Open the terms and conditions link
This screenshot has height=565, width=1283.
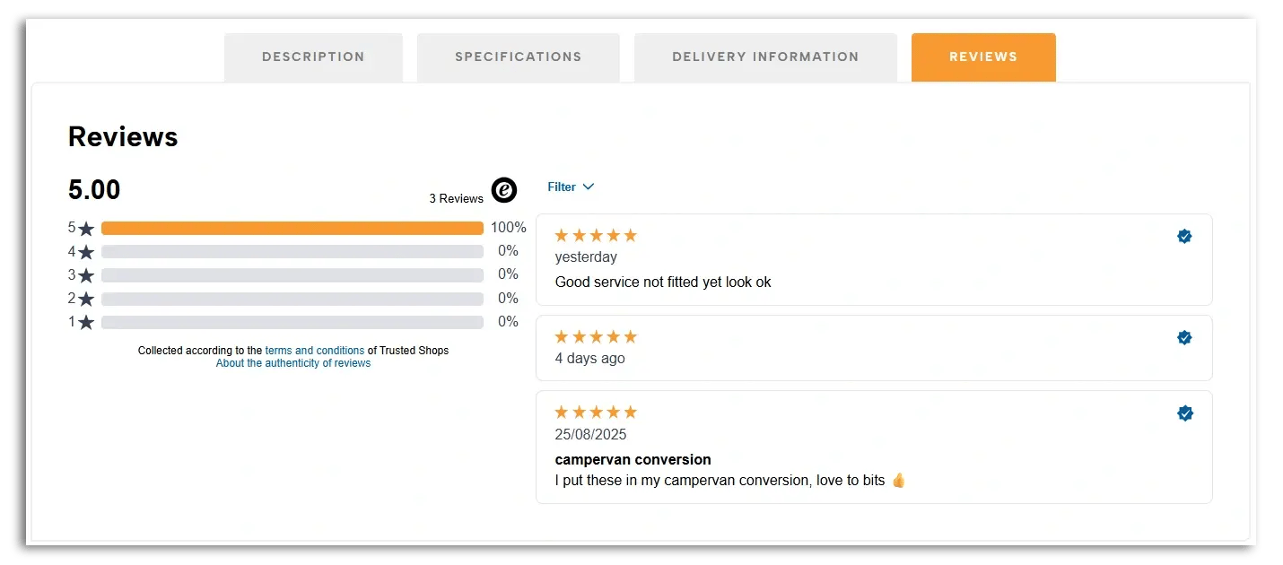[x=315, y=351]
